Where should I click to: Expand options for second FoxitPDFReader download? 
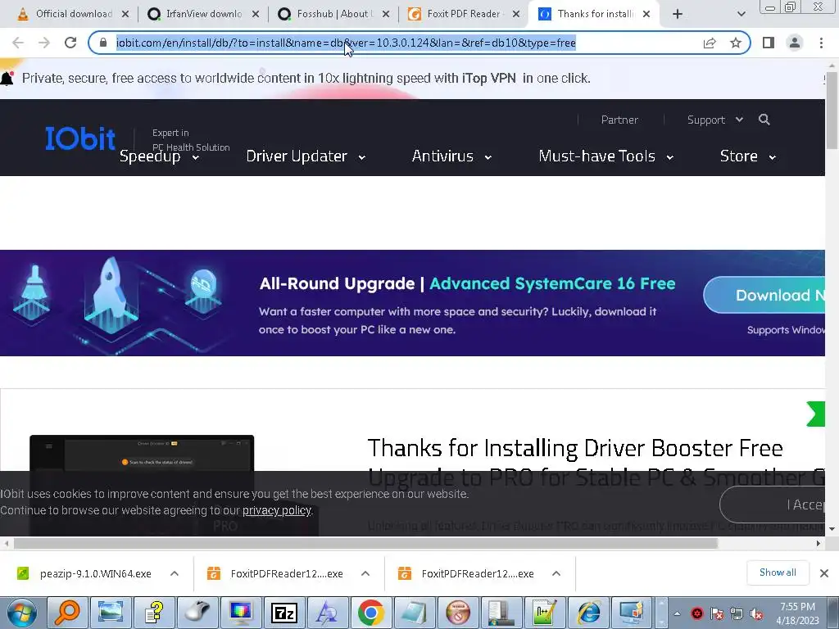[556, 573]
